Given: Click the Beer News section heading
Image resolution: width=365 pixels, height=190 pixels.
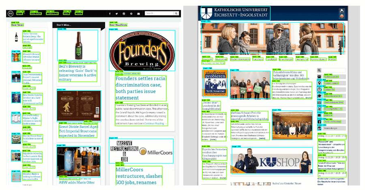Looking at the screenshot, I should click(17, 25).
